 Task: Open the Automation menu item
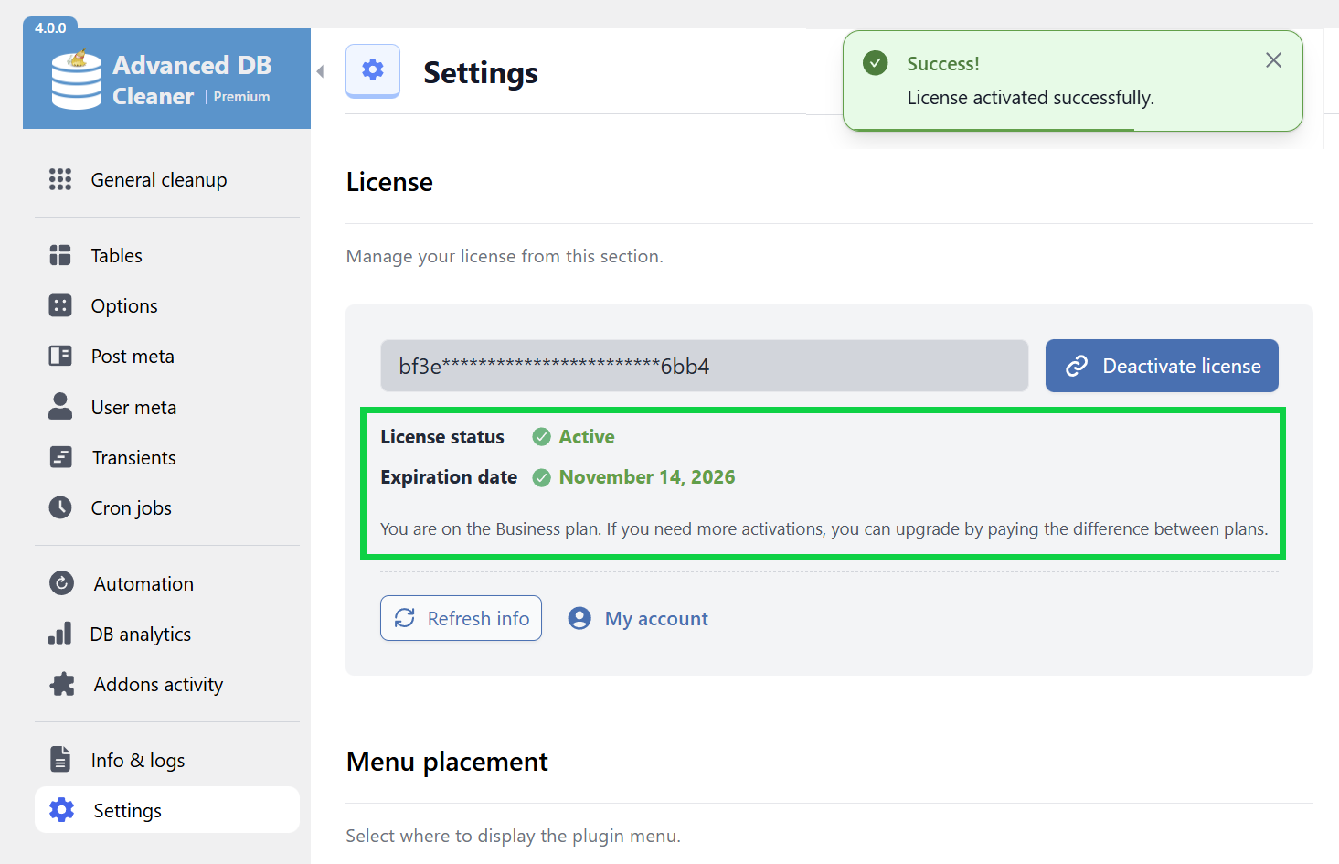coord(143,583)
